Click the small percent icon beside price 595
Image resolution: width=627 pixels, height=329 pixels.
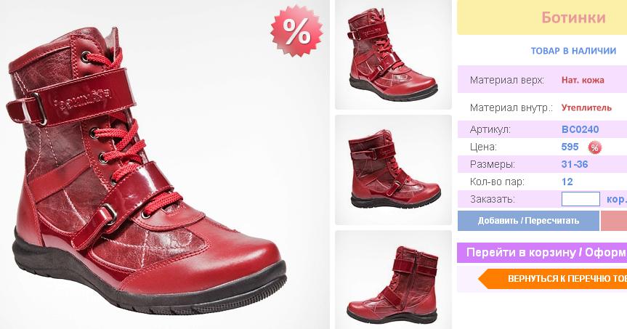click(x=594, y=147)
